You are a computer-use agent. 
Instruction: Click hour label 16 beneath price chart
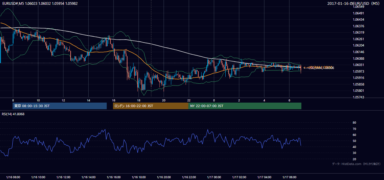[114, 100]
